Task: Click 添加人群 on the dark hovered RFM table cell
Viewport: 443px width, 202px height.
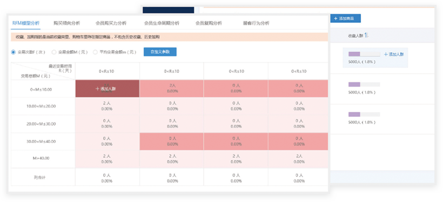Action: pos(106,89)
